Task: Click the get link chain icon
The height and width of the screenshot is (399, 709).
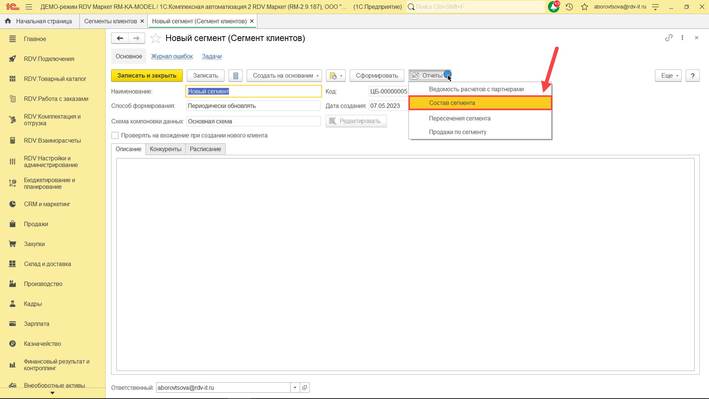Action: point(669,38)
